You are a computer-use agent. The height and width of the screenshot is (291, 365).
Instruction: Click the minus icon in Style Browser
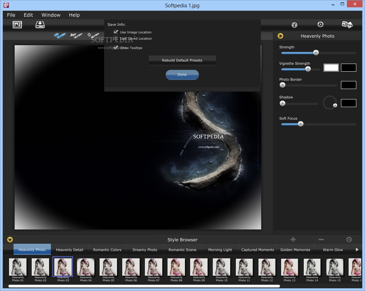[x=321, y=240]
